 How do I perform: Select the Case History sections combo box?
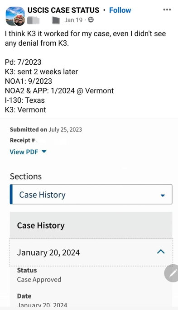tap(91, 194)
